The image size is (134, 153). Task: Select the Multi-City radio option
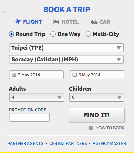coord(88,34)
